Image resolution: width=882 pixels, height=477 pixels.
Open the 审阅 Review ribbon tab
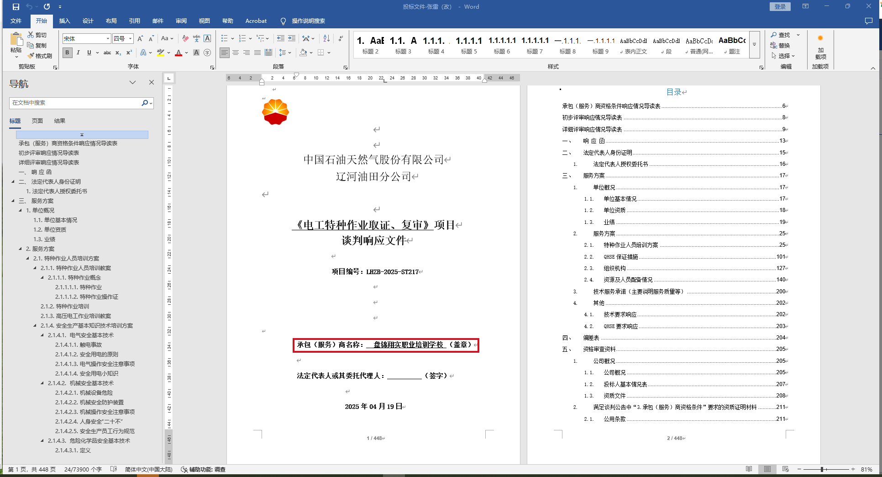coord(181,21)
